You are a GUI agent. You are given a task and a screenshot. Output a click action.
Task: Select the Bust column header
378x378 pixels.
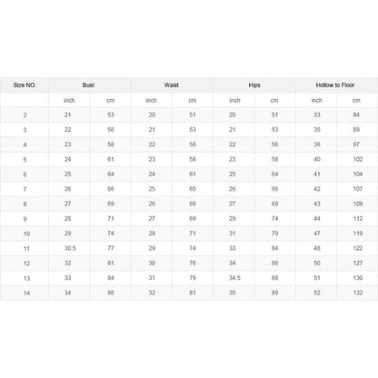click(x=88, y=85)
